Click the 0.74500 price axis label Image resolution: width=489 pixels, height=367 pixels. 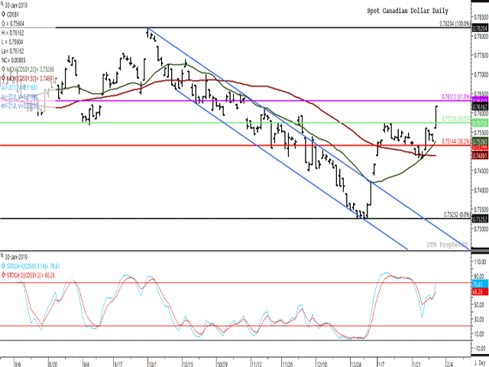click(481, 171)
